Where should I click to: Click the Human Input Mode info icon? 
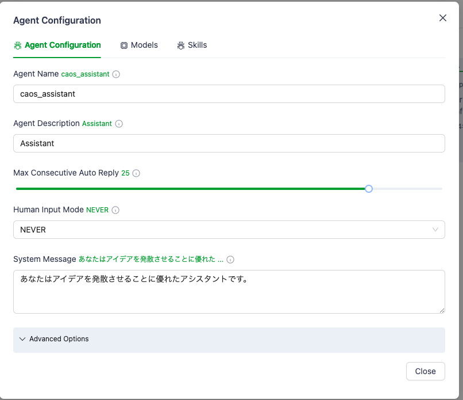pyautogui.click(x=115, y=210)
